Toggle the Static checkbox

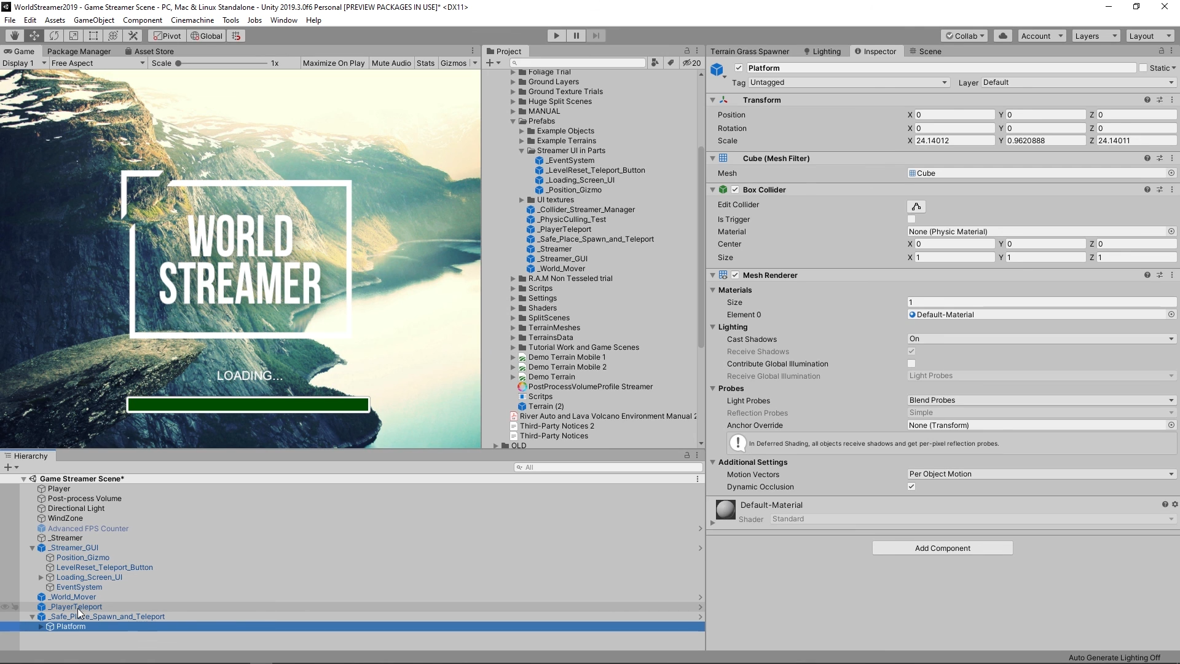1143,68
